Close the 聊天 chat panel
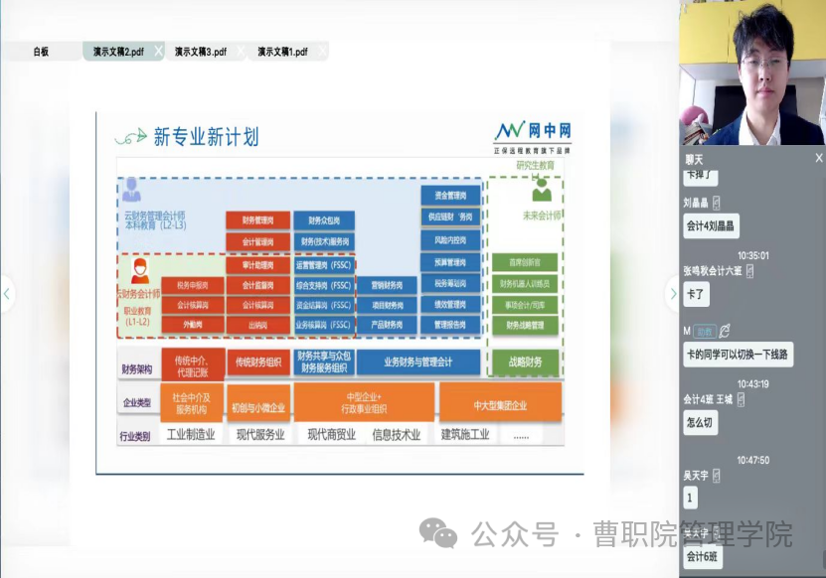Image resolution: width=826 pixels, height=578 pixels. click(x=818, y=158)
